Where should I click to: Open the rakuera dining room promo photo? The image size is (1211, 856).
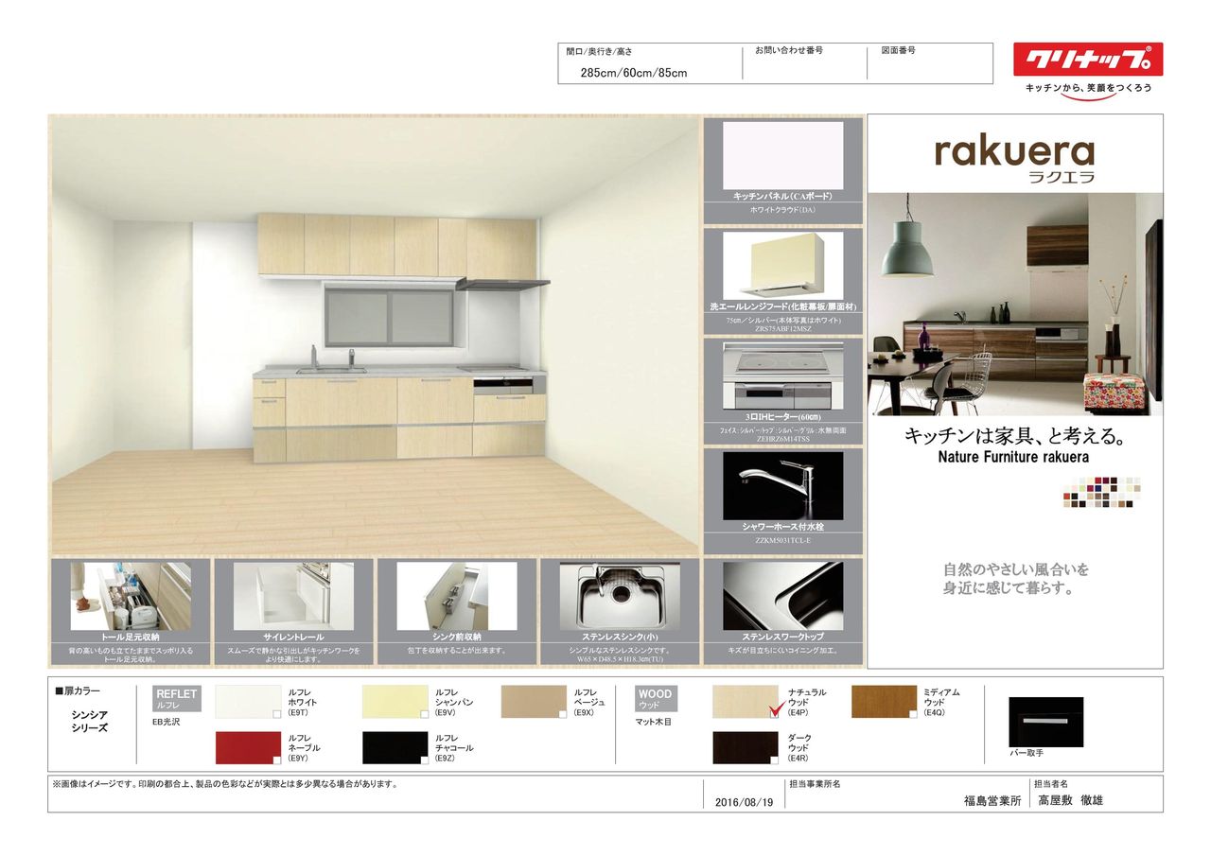pyautogui.click(x=1015, y=304)
